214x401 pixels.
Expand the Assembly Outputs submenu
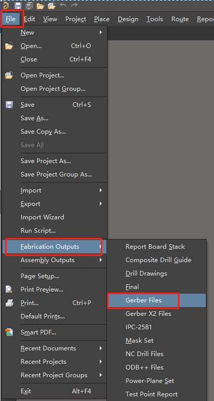[55, 260]
